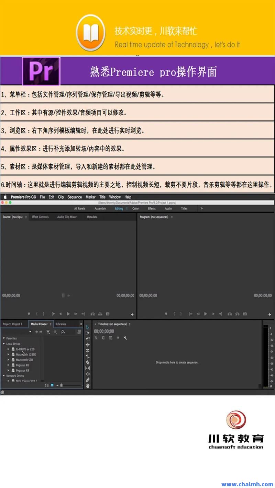Select the Slip tool
Viewport: 275px width, 488px height.
coord(88,368)
